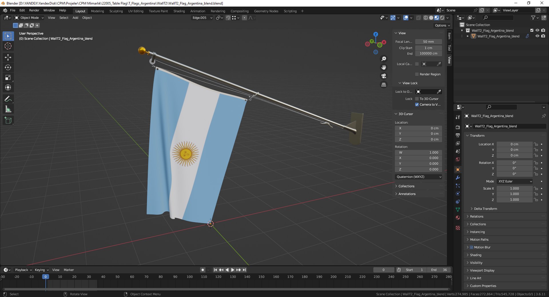Click the Clip Start 1 cm field
Screen dimensions: 549x297
428,48
